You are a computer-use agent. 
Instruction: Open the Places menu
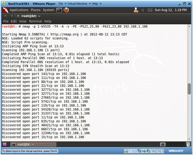36,10
